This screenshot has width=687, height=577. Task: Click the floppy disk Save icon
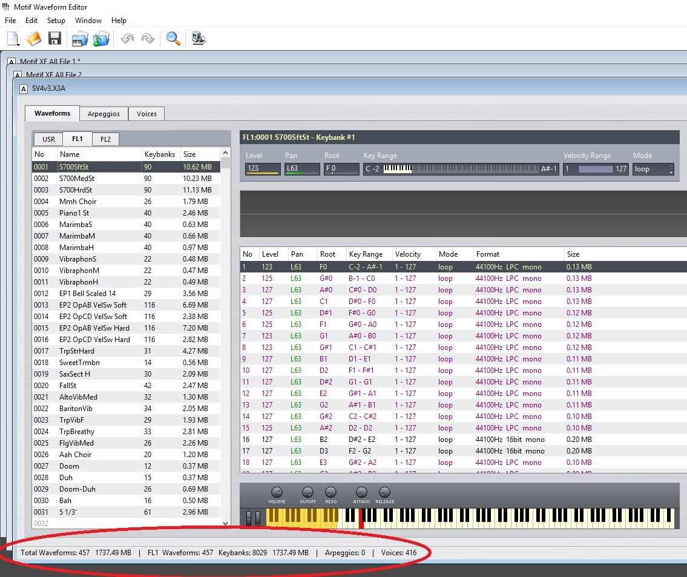tap(54, 39)
